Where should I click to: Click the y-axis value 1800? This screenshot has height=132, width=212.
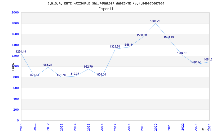[15, 23]
